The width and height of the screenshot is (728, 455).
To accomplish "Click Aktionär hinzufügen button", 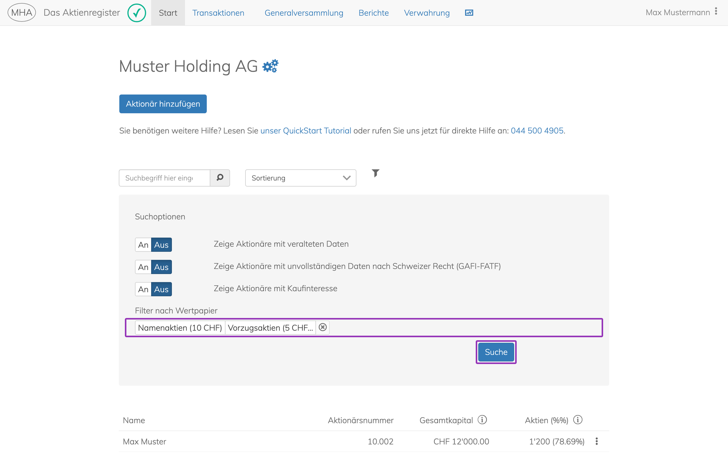I will click(163, 104).
